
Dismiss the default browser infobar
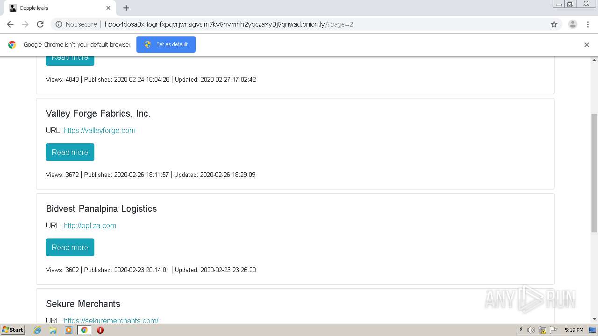tap(587, 45)
